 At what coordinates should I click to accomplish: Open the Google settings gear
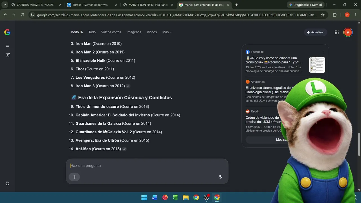(8, 183)
